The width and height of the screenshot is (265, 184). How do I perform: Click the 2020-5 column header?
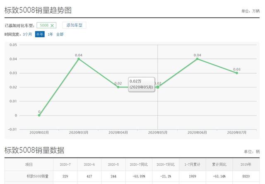pyautogui.click(x=113, y=165)
